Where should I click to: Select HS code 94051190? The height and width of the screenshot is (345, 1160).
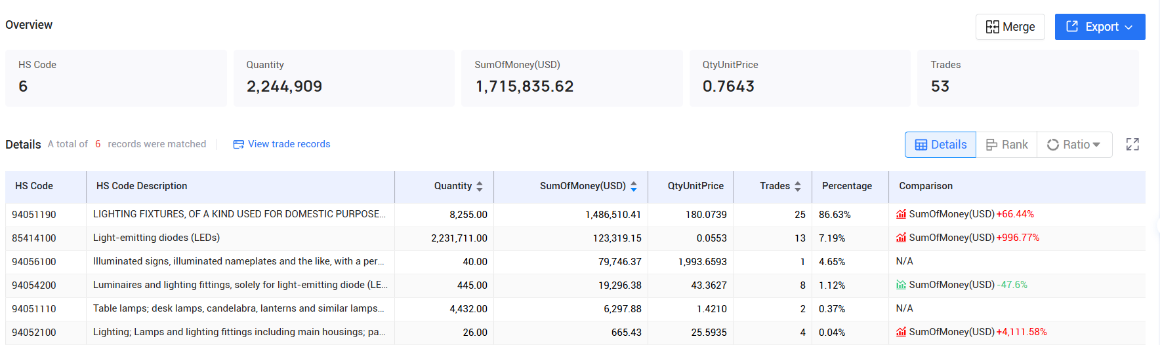tap(34, 215)
